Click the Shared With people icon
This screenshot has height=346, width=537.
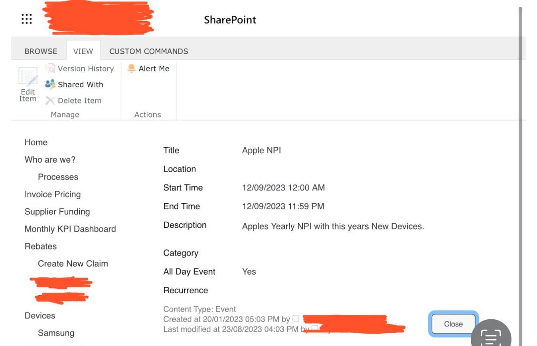[50, 85]
